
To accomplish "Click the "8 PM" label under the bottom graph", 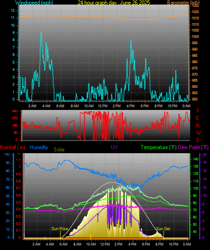I will tap(160, 244).
